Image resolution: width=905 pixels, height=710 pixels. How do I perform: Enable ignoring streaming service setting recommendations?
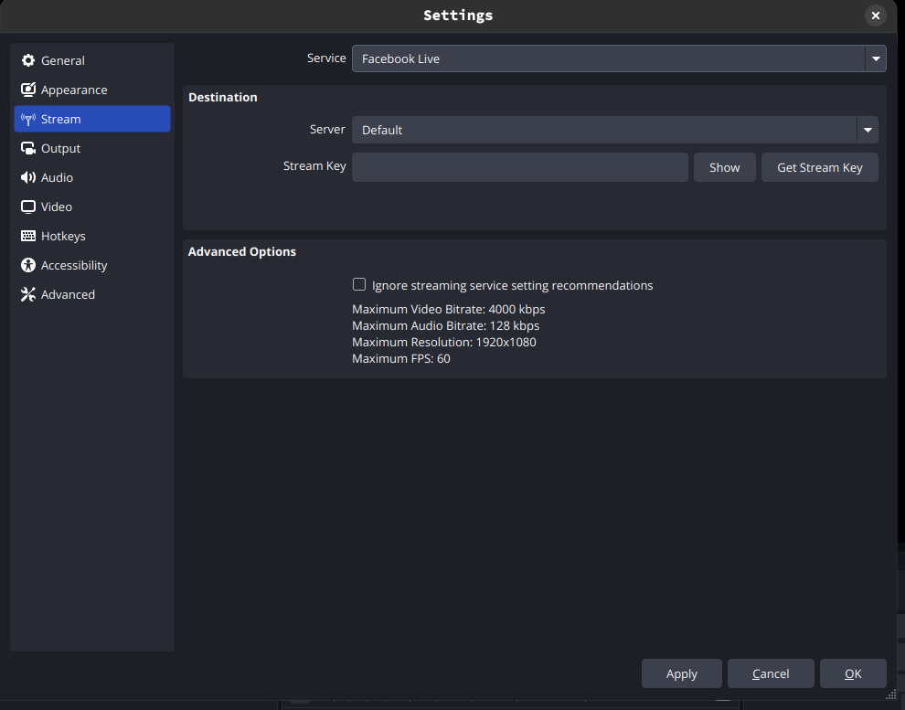pyautogui.click(x=359, y=284)
